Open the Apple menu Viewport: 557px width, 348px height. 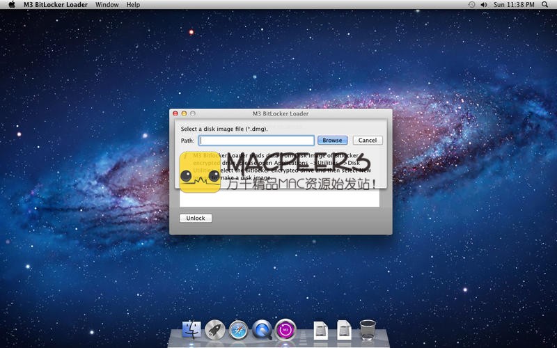coord(11,4)
